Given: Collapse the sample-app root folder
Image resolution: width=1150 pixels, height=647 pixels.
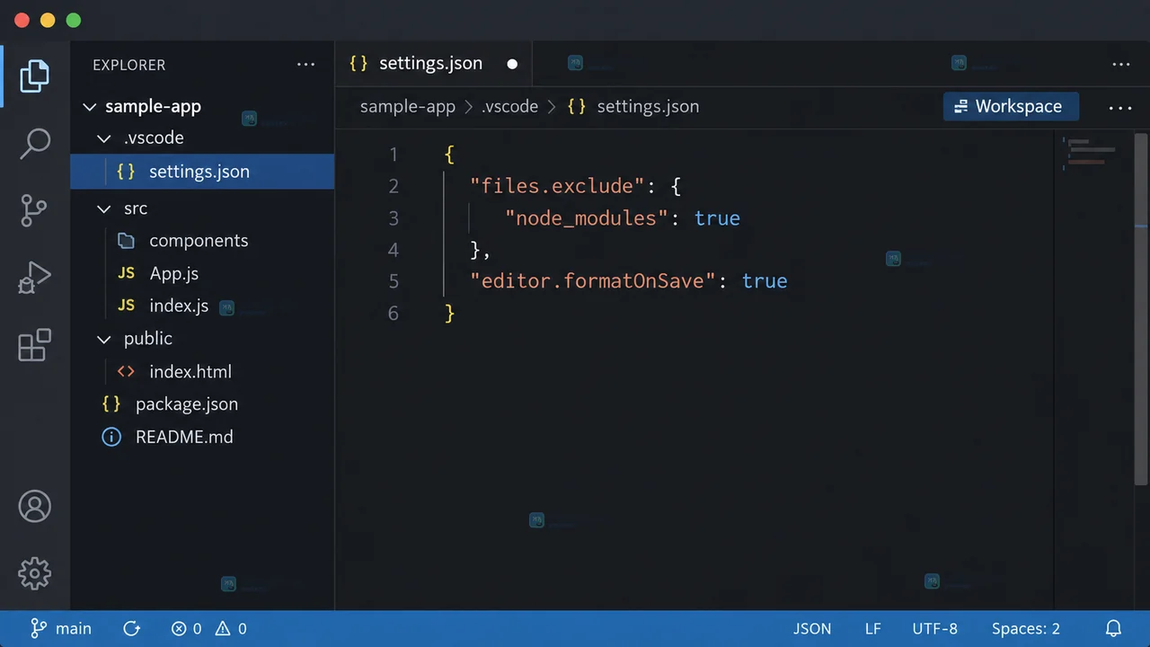Looking at the screenshot, I should [89, 107].
